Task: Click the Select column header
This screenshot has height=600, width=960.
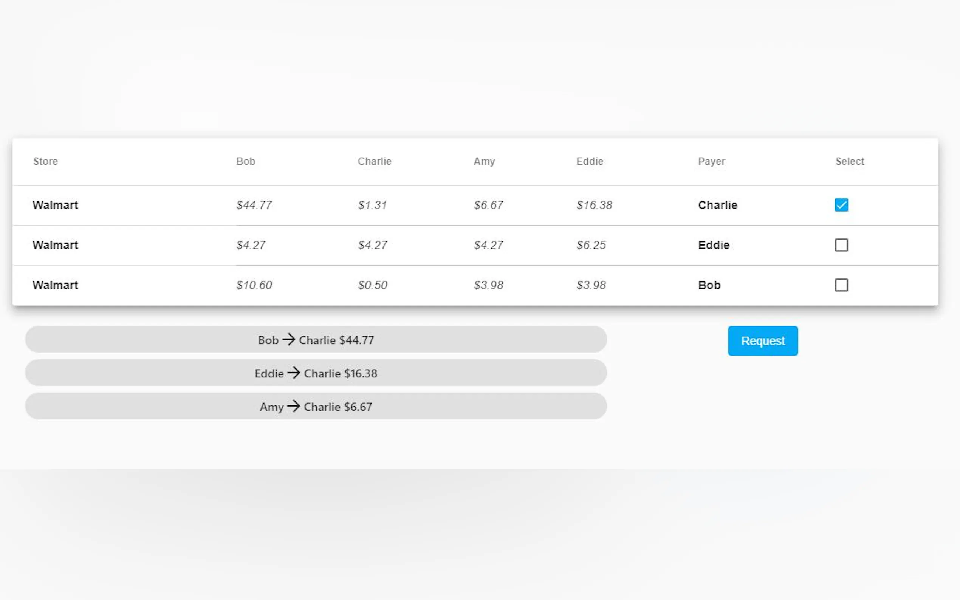Action: pyautogui.click(x=849, y=161)
